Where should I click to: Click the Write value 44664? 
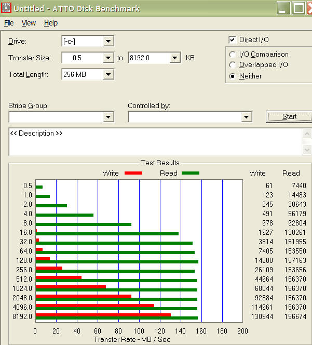pyautogui.click(x=264, y=279)
